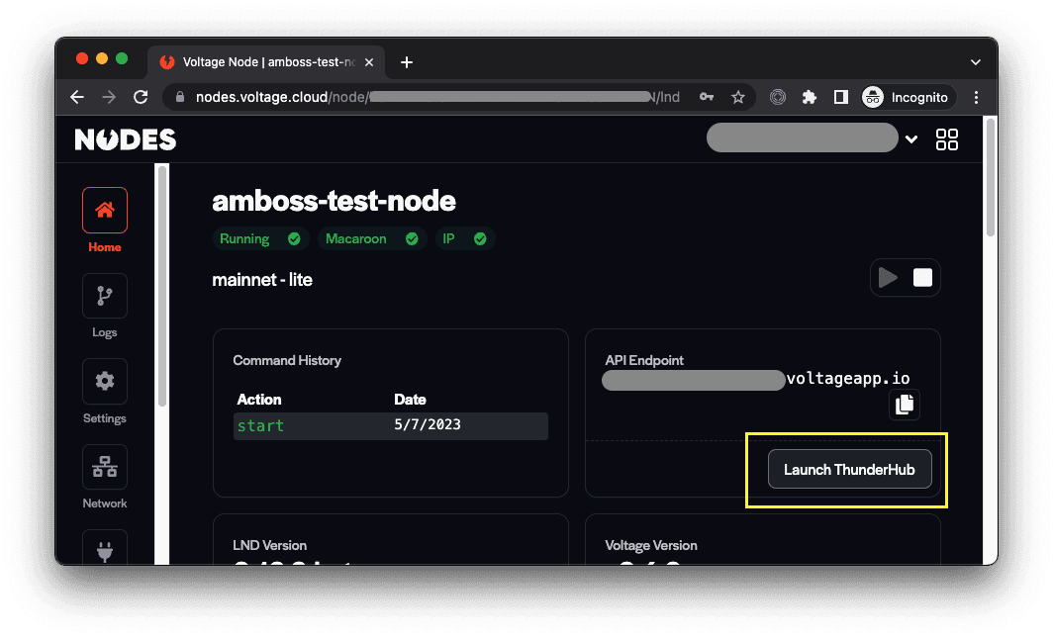The image size is (1053, 638).
Task: Open the plug icon in sidebar
Action: (105, 549)
